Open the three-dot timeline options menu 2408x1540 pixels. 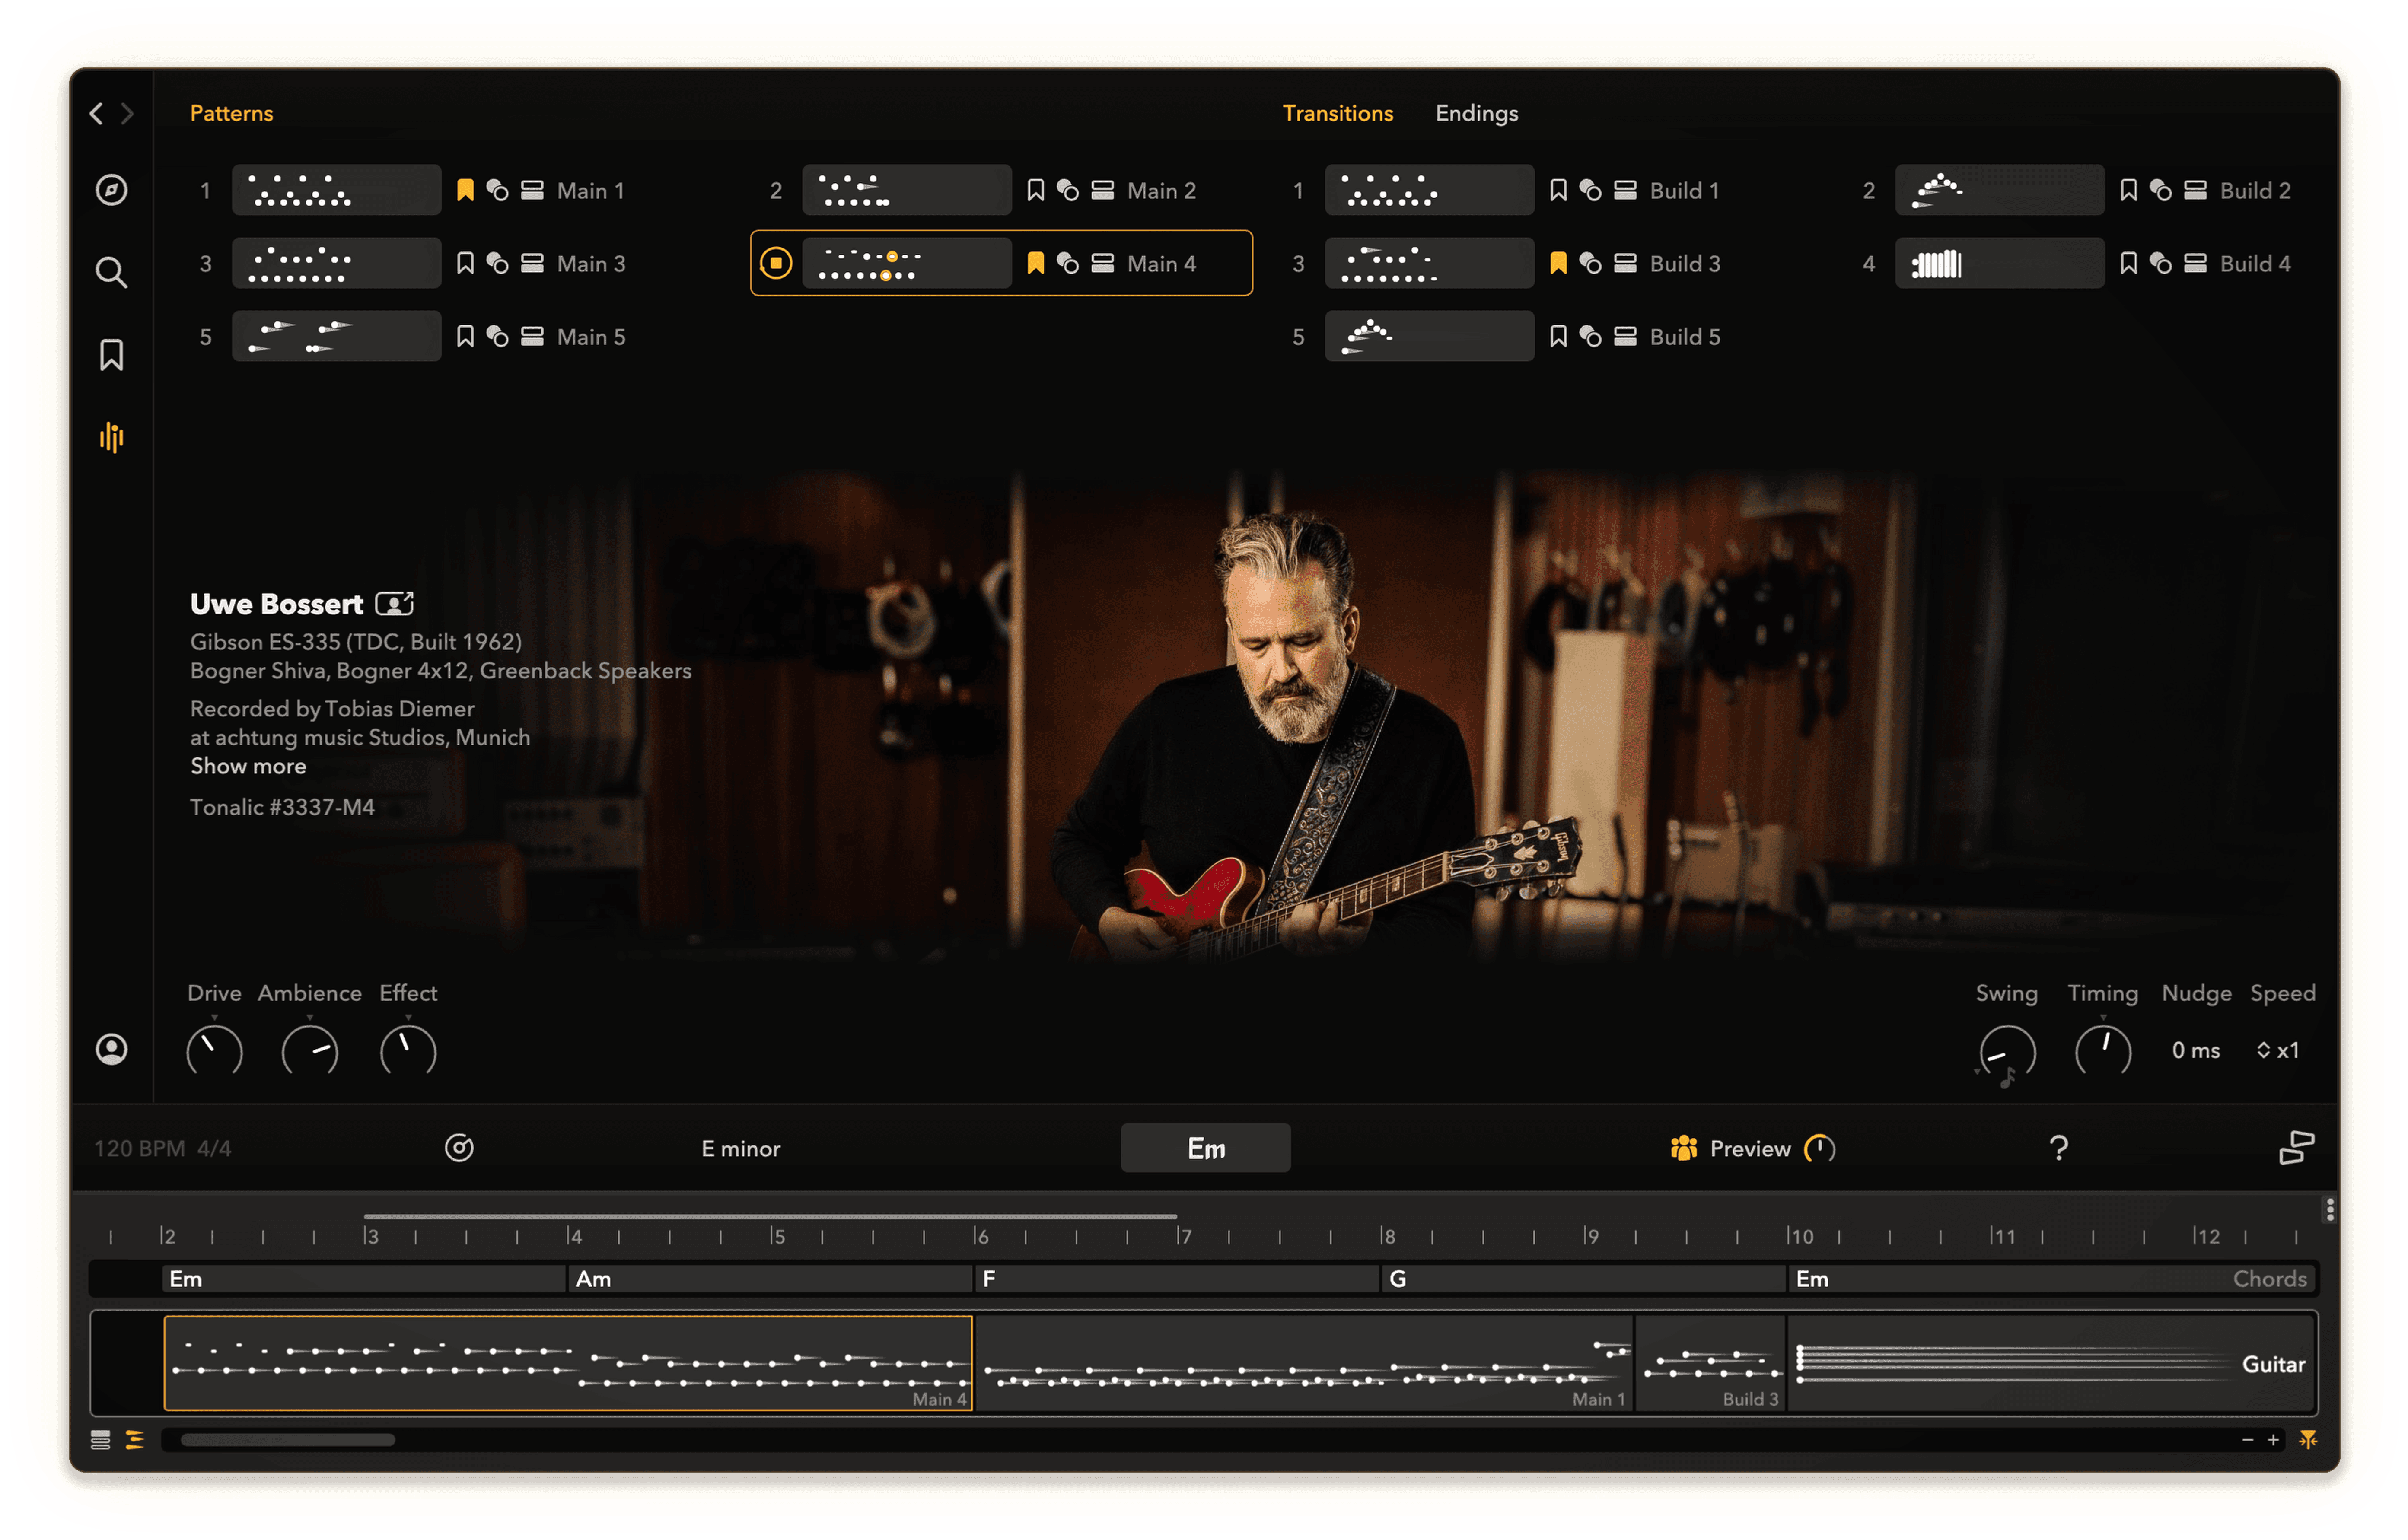pyautogui.click(x=2330, y=1210)
